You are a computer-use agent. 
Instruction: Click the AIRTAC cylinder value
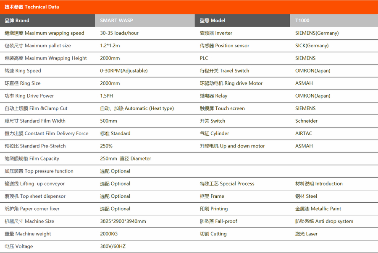(x=304, y=134)
